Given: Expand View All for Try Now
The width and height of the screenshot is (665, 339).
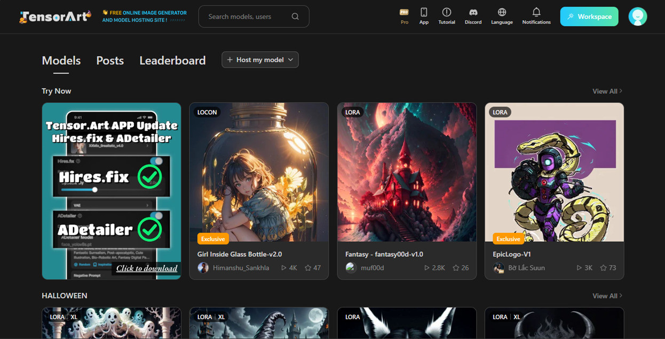Looking at the screenshot, I should 607,91.
